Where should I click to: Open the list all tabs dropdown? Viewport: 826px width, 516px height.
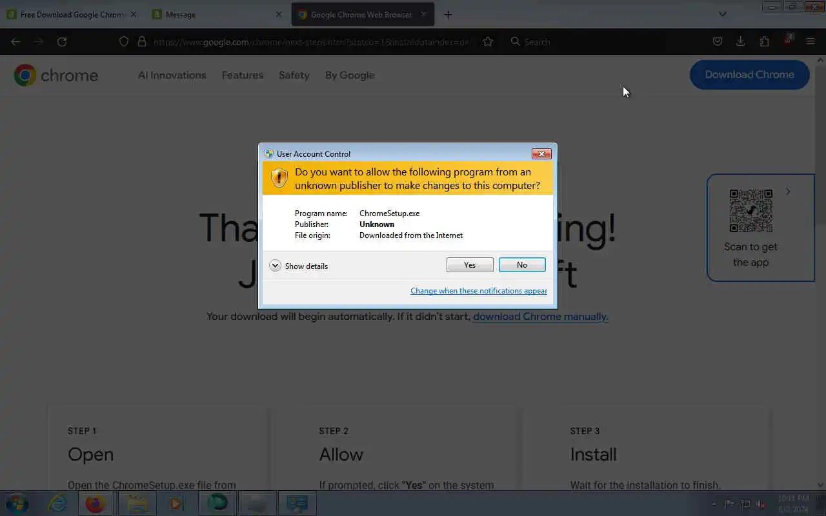(x=723, y=14)
